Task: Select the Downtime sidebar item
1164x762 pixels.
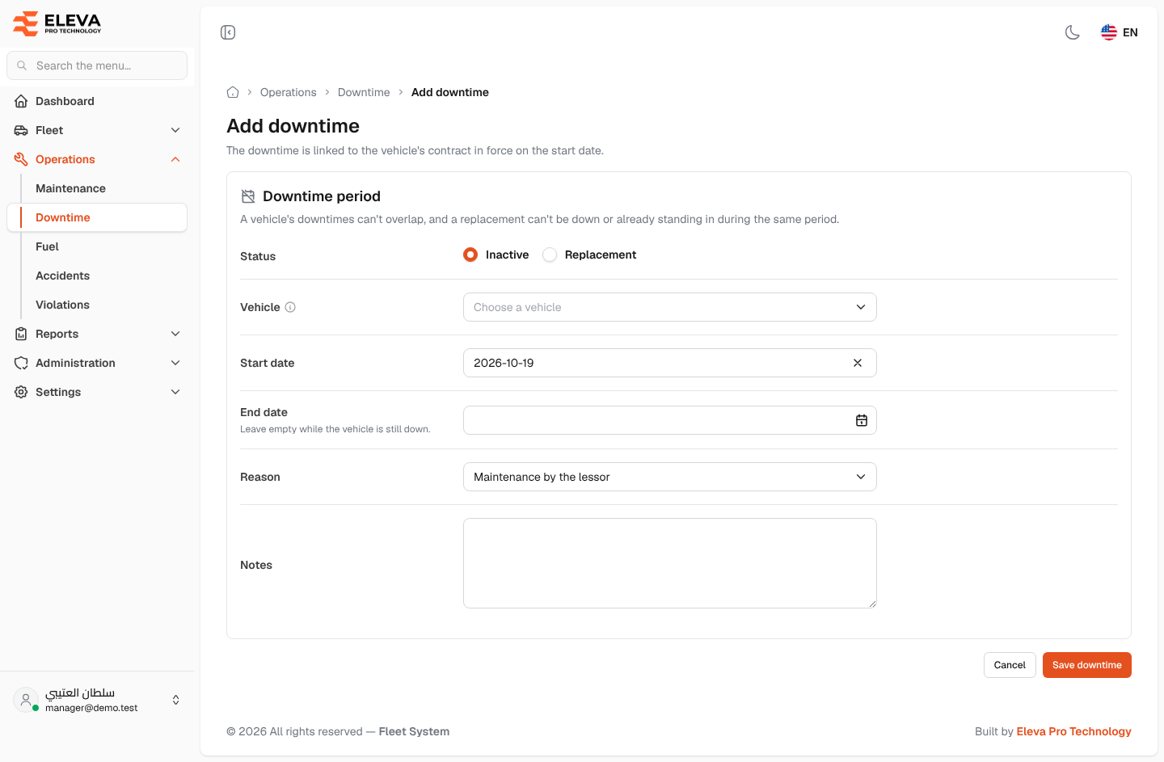Action: 97,217
